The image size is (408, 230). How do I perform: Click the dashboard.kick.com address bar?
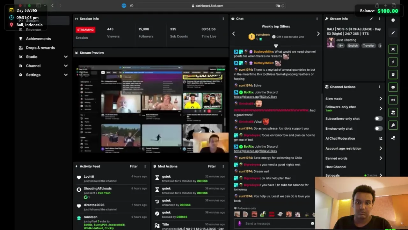pos(207,6)
